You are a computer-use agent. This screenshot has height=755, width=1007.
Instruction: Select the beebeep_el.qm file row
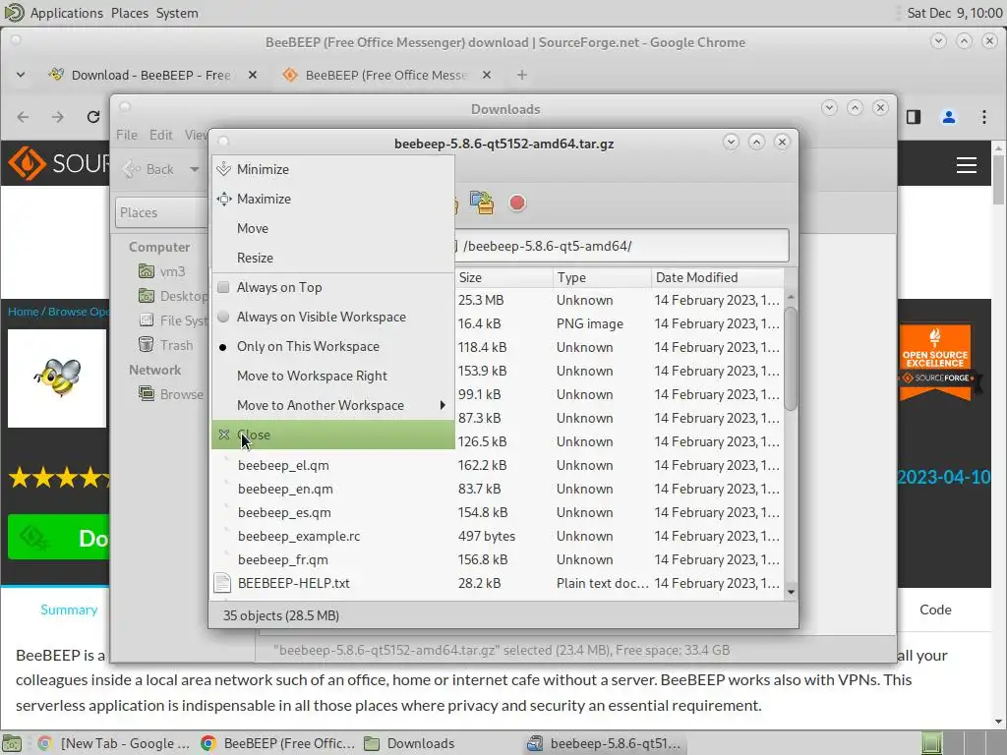point(499,465)
